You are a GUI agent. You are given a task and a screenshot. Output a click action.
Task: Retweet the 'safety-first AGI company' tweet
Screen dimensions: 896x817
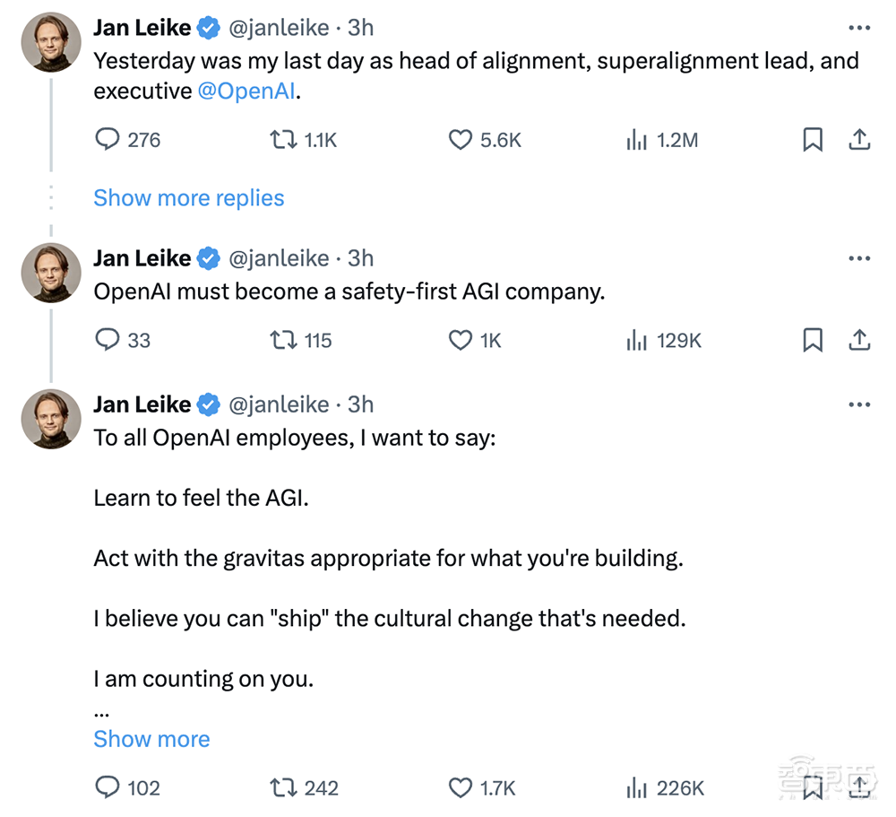283,340
